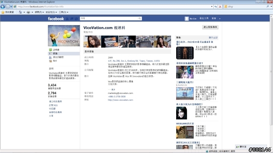Viewport: 273px width, 153px height.
Task: Open the last photo of woman in strip
Action: (163, 42)
